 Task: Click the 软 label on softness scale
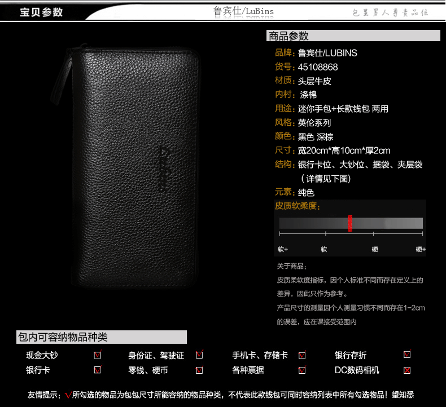(323, 249)
